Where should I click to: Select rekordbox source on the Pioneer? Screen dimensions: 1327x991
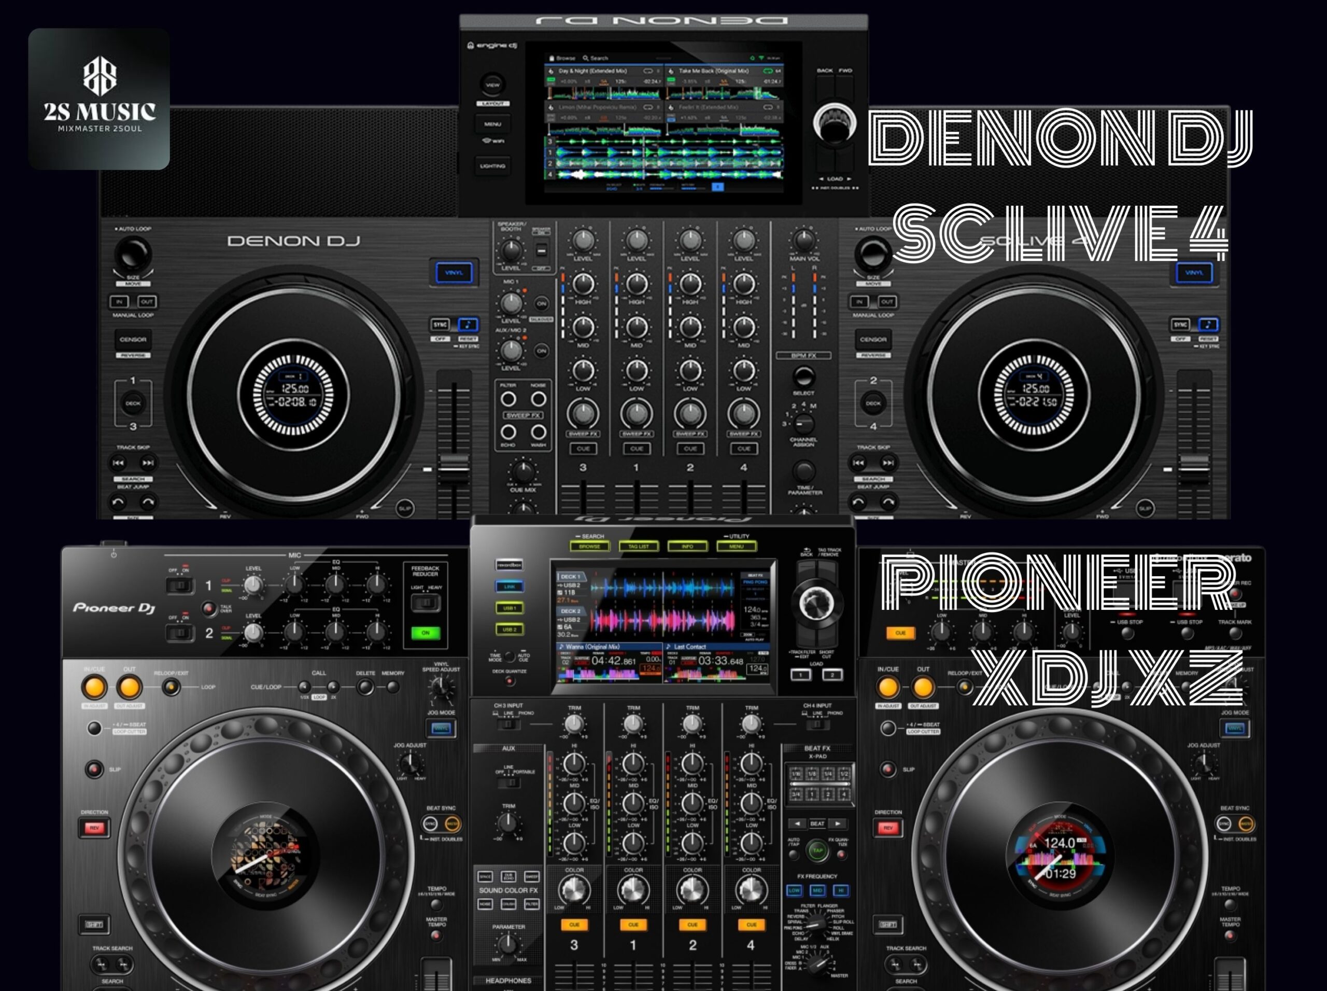pyautogui.click(x=509, y=565)
